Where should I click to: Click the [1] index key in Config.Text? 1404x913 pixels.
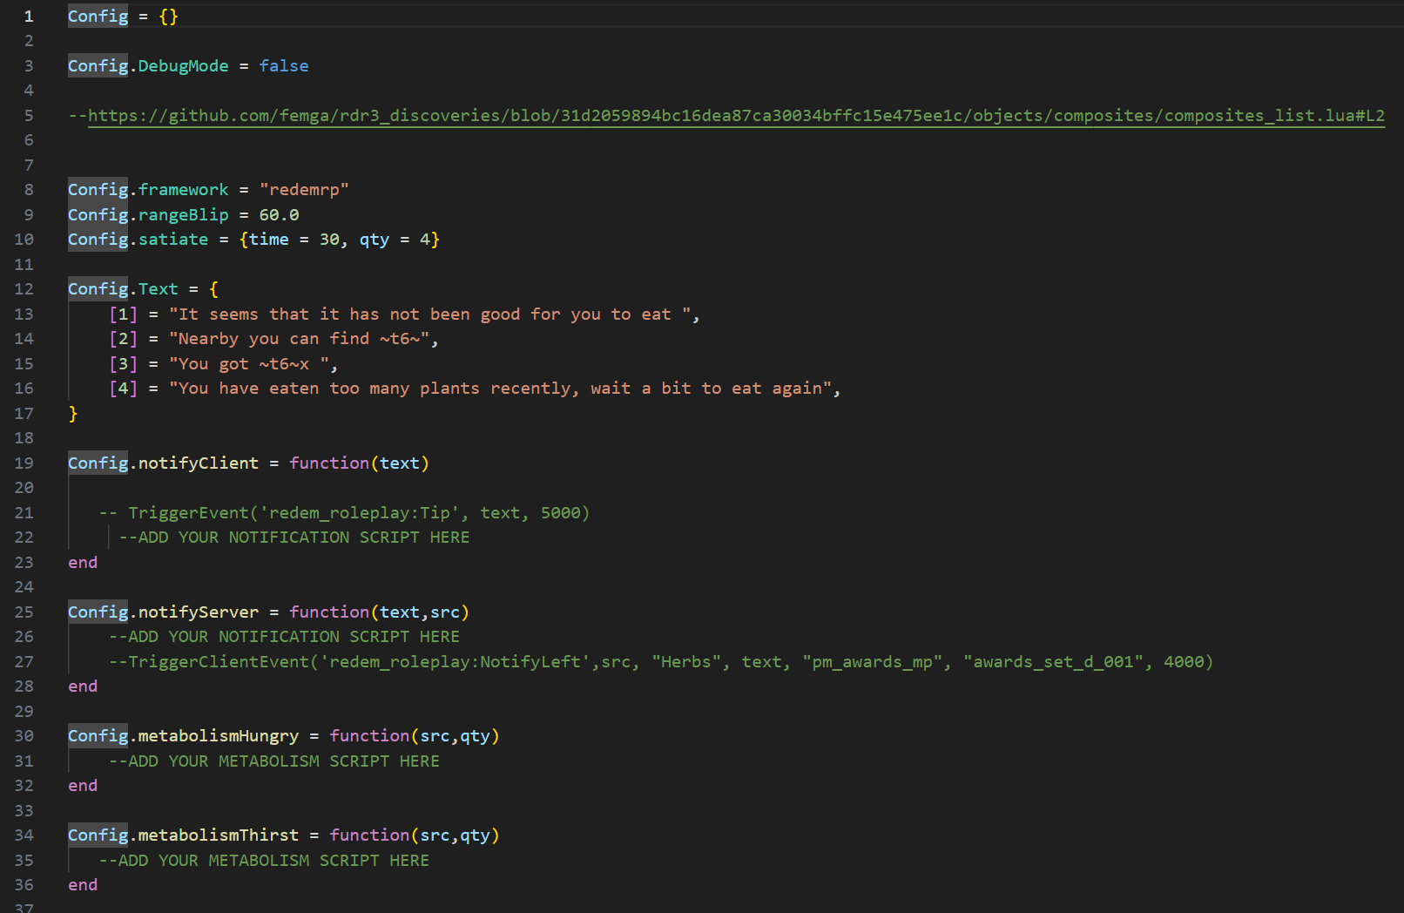click(124, 314)
